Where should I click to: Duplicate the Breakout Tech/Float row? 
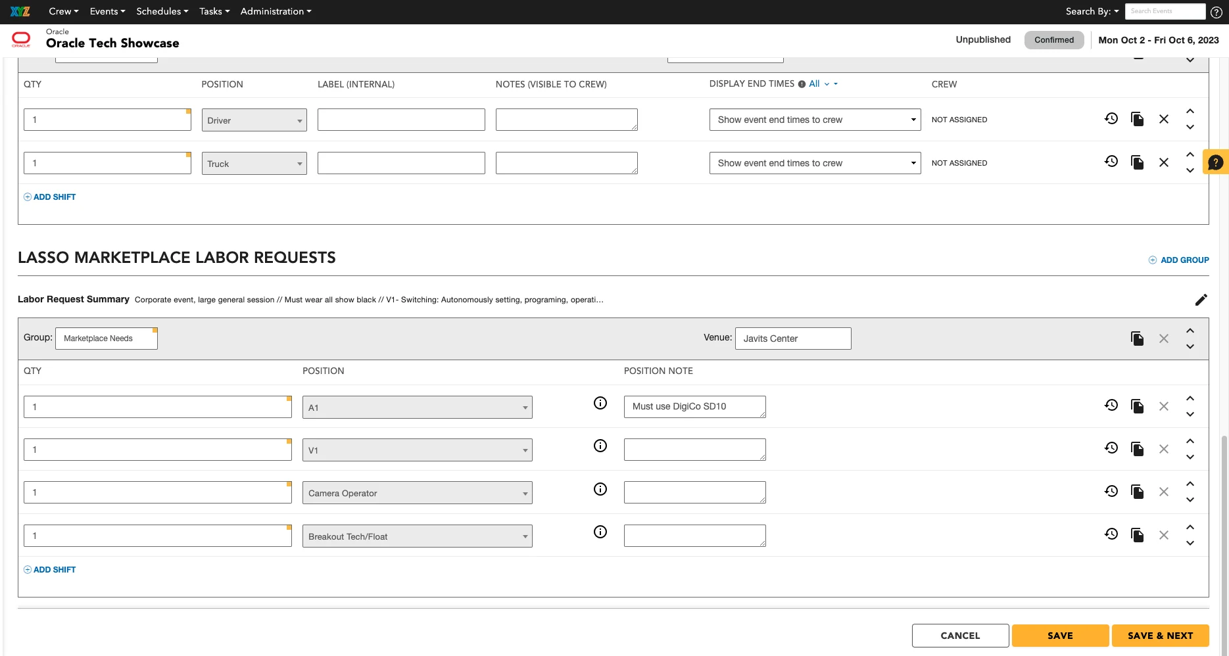1137,535
